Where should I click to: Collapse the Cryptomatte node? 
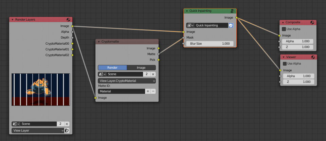coord(98,42)
